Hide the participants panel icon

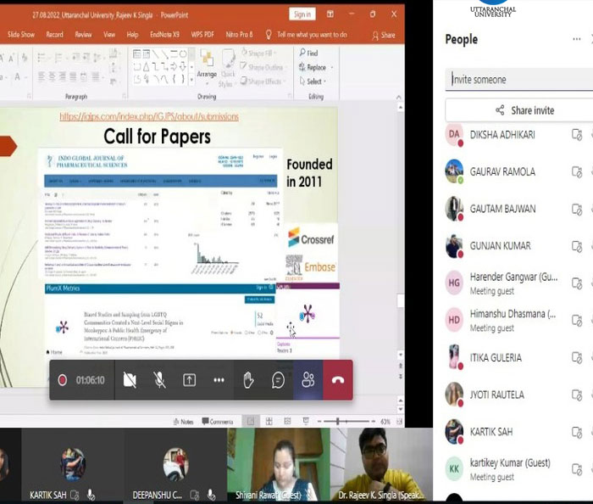tap(308, 380)
